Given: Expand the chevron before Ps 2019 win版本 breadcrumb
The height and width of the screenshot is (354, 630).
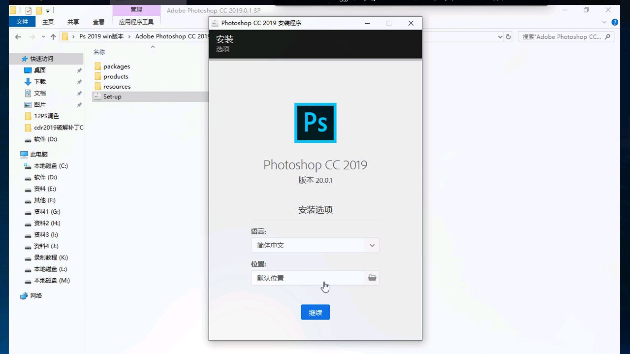Looking at the screenshot, I should [x=74, y=36].
